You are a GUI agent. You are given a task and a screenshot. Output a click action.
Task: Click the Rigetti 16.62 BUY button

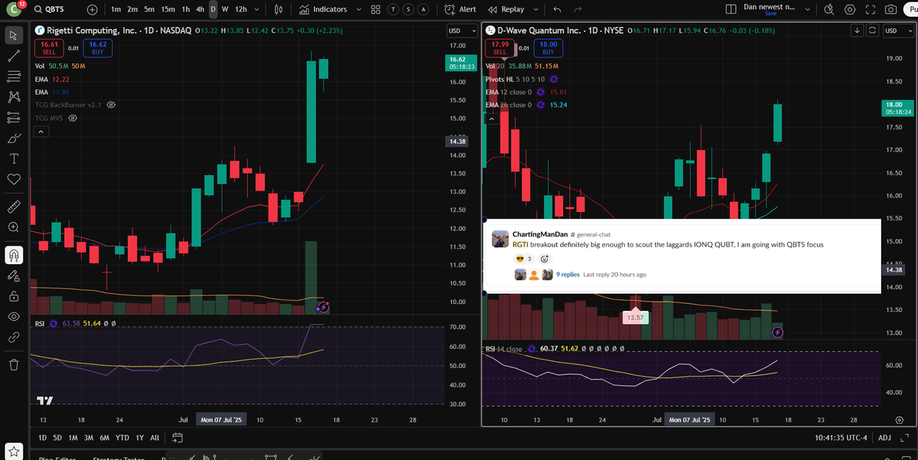(x=97, y=47)
